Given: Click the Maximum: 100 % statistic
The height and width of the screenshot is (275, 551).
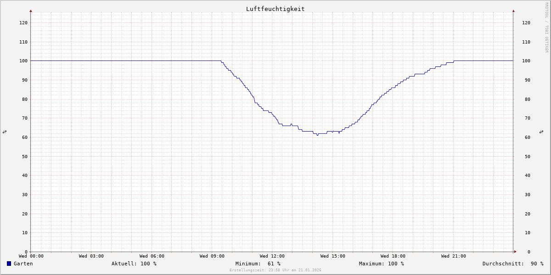Looking at the screenshot, I should [381, 264].
